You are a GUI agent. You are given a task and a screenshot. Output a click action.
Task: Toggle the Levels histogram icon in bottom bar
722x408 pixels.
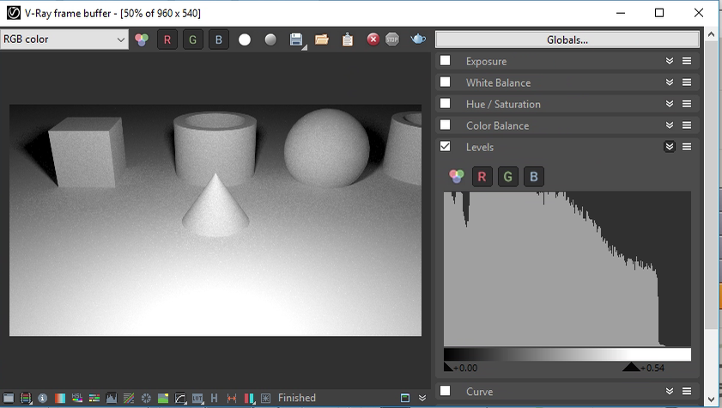(112, 398)
